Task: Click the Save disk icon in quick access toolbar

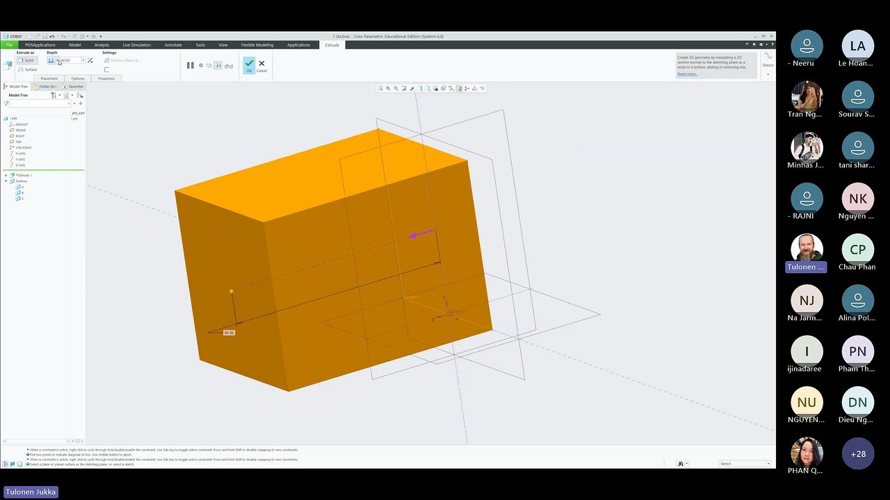Action: coord(44,36)
